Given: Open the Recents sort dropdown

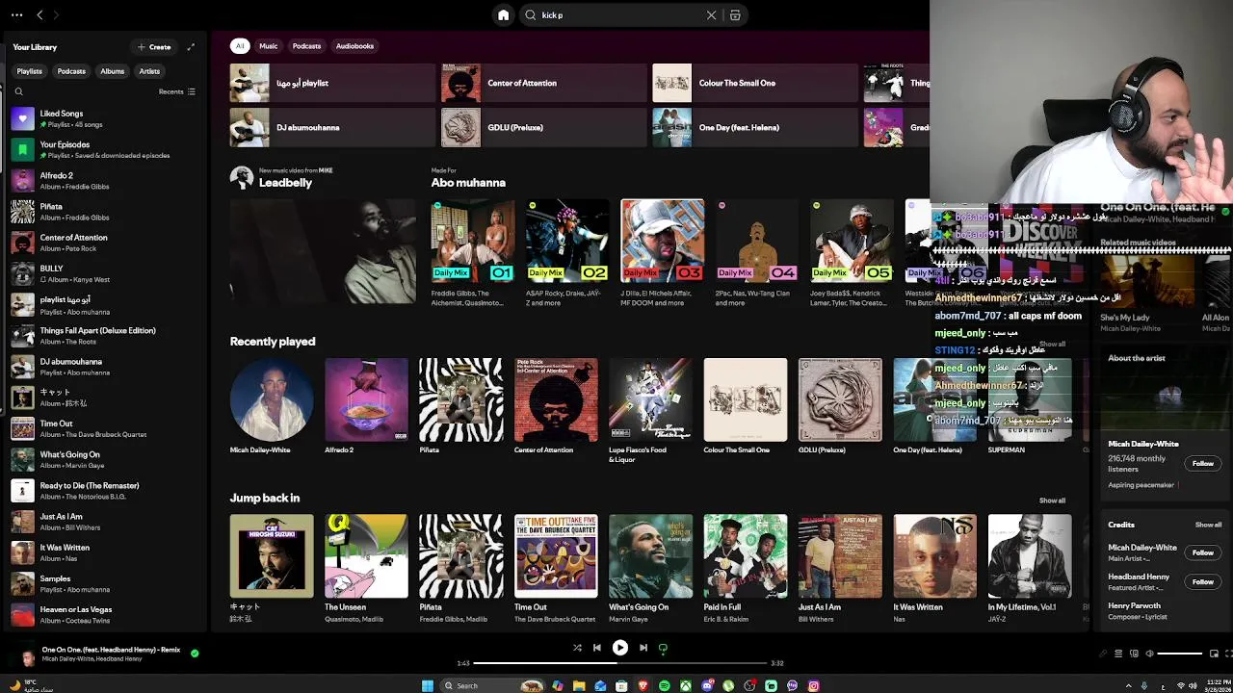Looking at the screenshot, I should coord(177,91).
